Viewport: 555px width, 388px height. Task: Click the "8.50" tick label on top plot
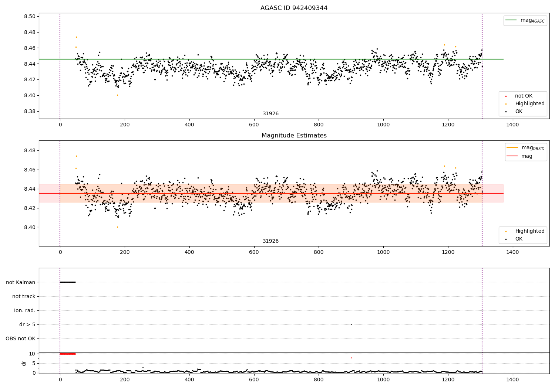(30, 17)
